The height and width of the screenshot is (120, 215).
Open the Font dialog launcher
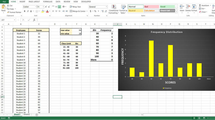[x=50, y=16]
